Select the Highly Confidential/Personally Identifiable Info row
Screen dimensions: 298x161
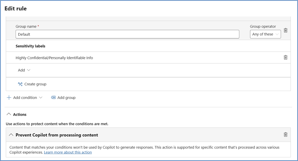tap(54, 58)
